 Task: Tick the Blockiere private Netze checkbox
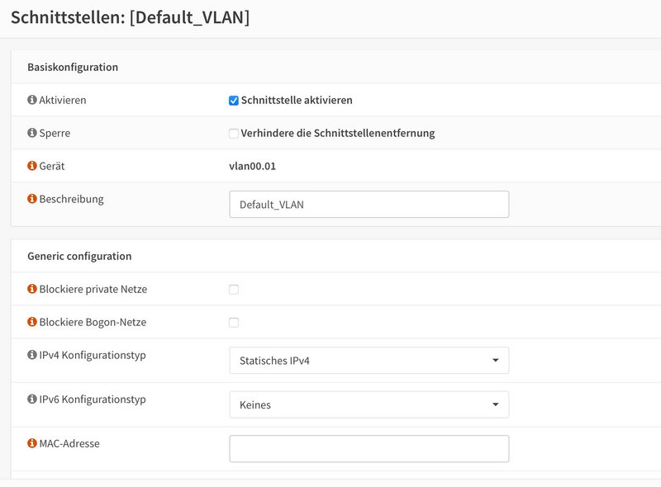(x=234, y=290)
